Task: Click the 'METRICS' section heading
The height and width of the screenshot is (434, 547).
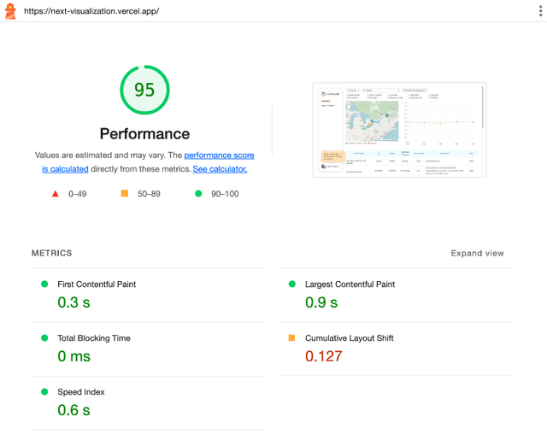Action: pos(51,253)
